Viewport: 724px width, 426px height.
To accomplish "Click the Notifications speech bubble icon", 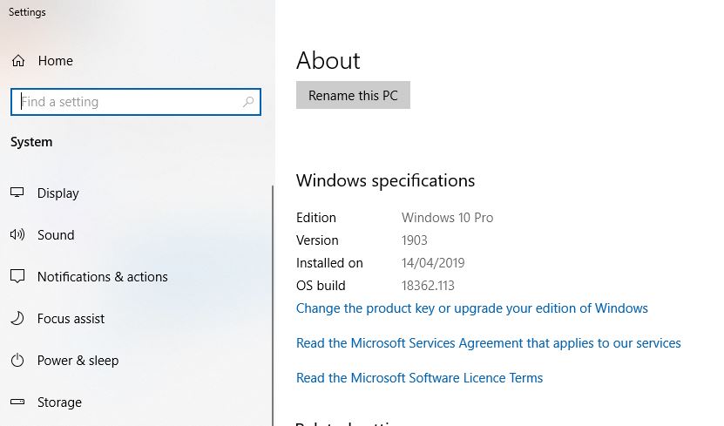I will (17, 276).
